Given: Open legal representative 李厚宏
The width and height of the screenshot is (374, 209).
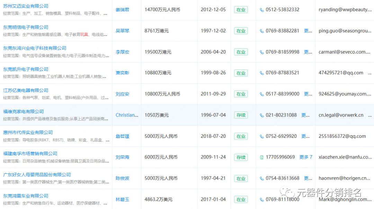Looking at the screenshot, I should (122, 52).
